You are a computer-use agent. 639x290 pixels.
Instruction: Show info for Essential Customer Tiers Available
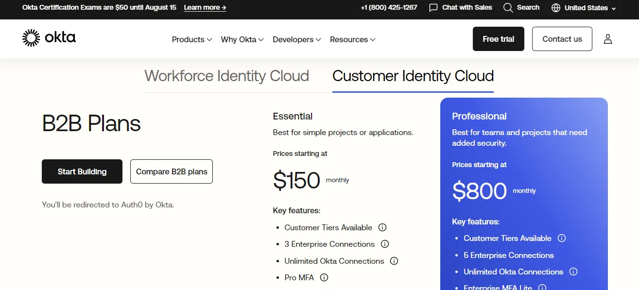pos(382,227)
